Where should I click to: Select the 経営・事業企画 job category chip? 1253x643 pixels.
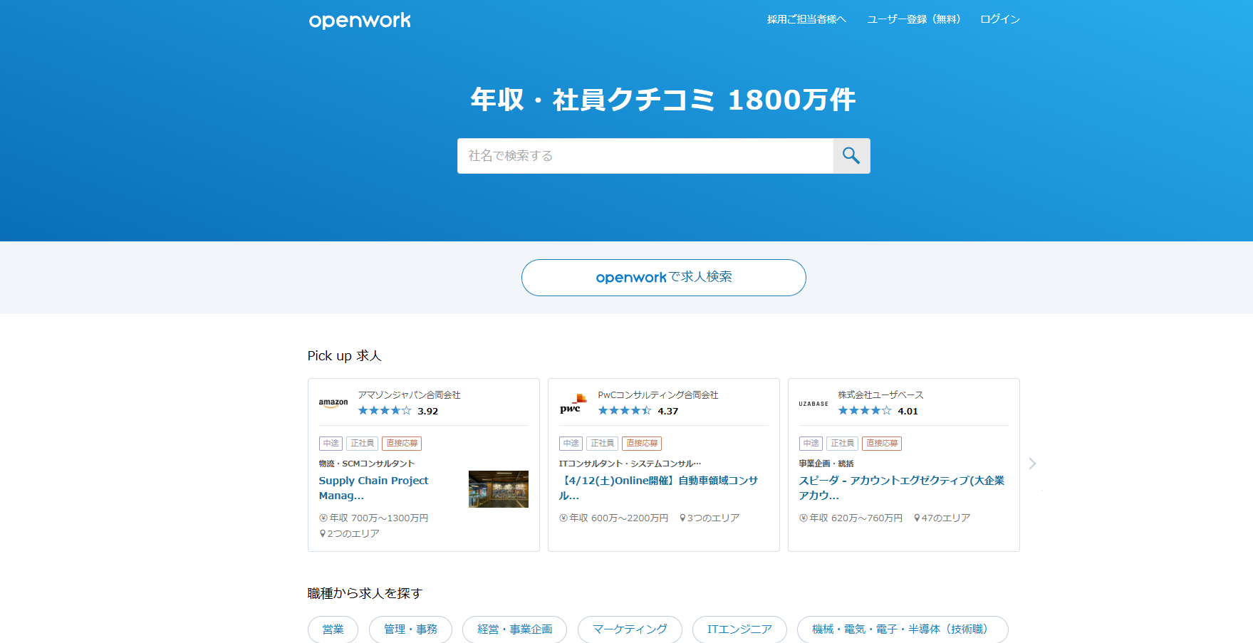pyautogui.click(x=514, y=629)
